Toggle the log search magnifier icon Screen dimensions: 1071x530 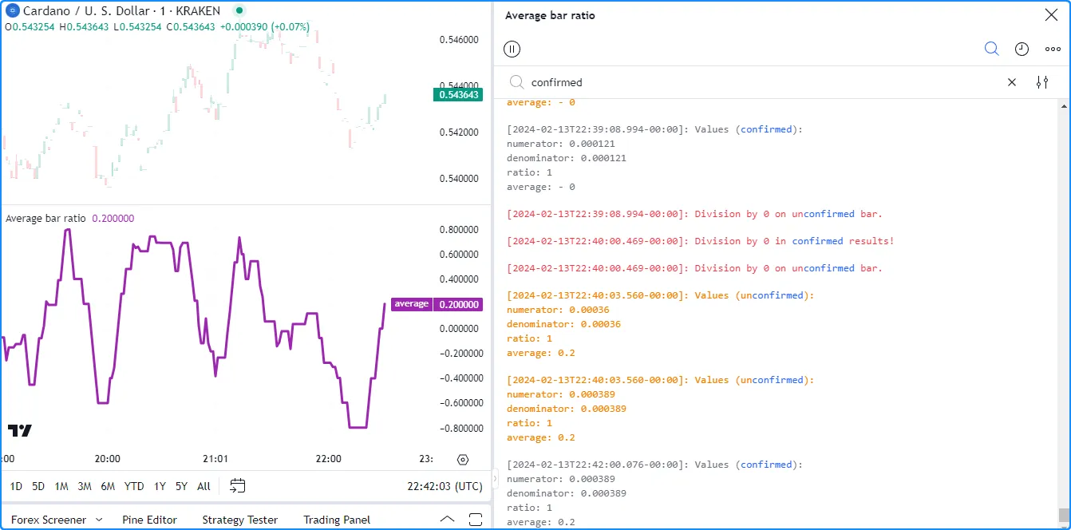click(991, 49)
